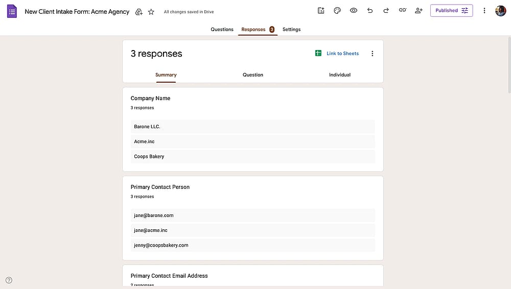Click the Company Name heading
The height and width of the screenshot is (289, 511).
(x=150, y=99)
